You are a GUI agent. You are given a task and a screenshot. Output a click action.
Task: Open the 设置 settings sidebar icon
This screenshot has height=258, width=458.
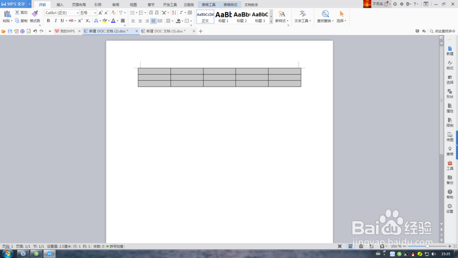[x=450, y=209]
